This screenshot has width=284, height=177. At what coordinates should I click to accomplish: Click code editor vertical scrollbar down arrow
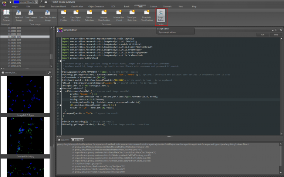(x=281, y=134)
